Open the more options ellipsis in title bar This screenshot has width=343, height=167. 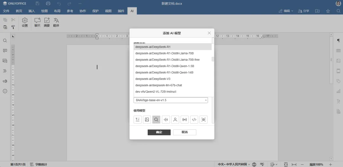pyautogui.click(x=80, y=3)
